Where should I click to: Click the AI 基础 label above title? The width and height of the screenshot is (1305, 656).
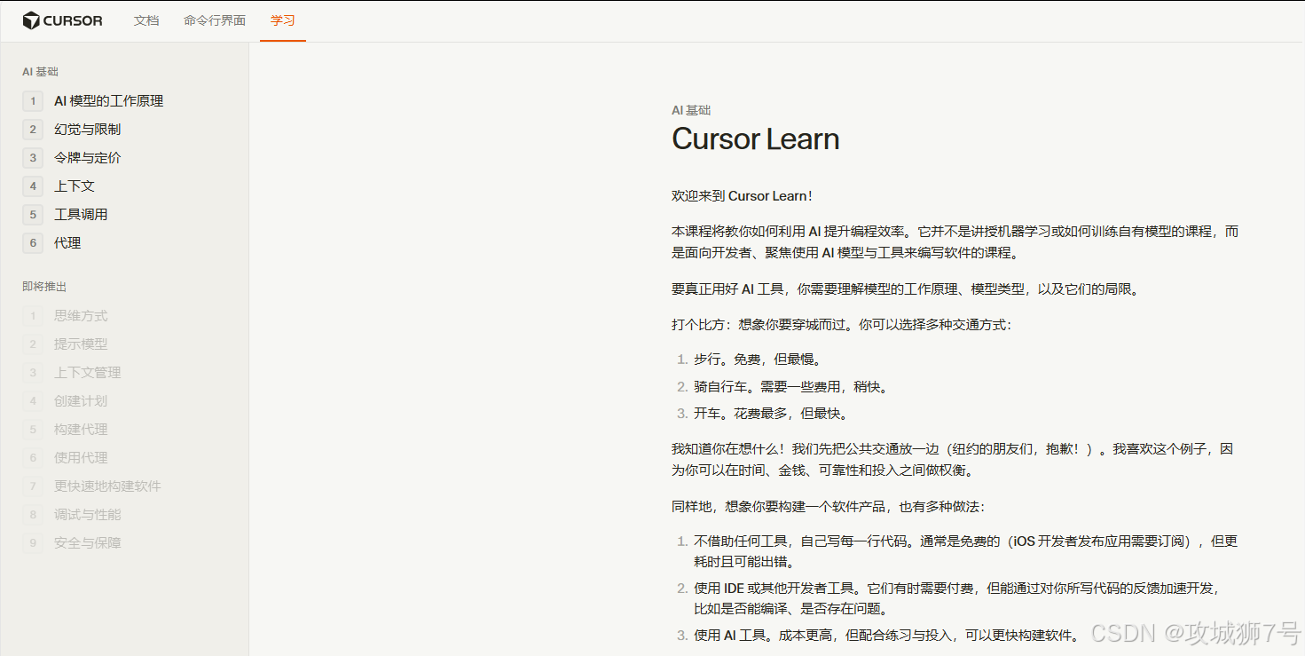click(x=691, y=110)
